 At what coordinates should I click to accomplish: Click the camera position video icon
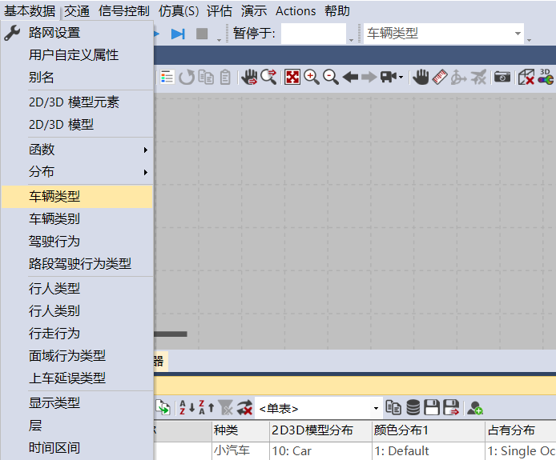tap(389, 77)
